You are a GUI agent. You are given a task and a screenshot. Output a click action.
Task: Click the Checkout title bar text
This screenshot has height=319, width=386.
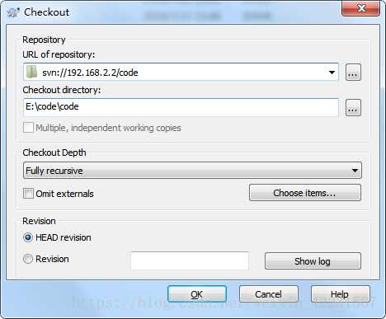(x=47, y=12)
